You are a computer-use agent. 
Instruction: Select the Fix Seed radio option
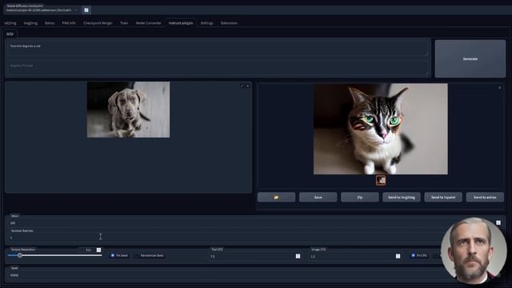pos(119,255)
